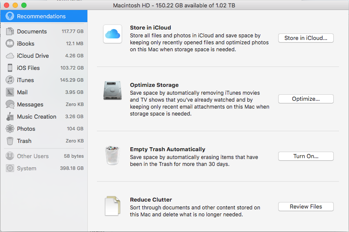Click the 145.29 GB iTunes size

point(72,80)
